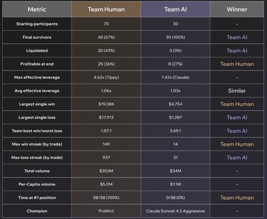Click the Starting participants row label
The height and width of the screenshot is (219, 267).
tap(37, 24)
